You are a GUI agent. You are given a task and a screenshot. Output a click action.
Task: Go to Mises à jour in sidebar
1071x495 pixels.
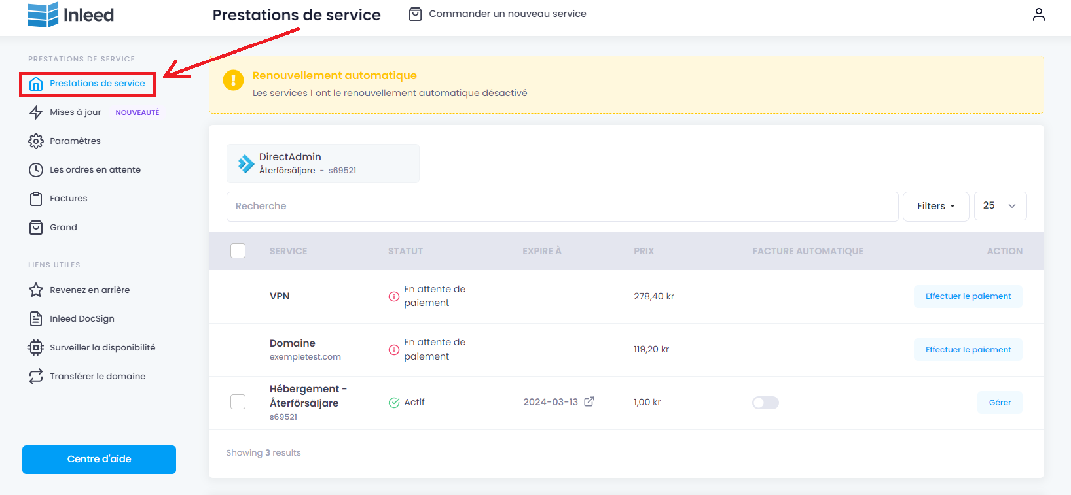pyautogui.click(x=75, y=112)
